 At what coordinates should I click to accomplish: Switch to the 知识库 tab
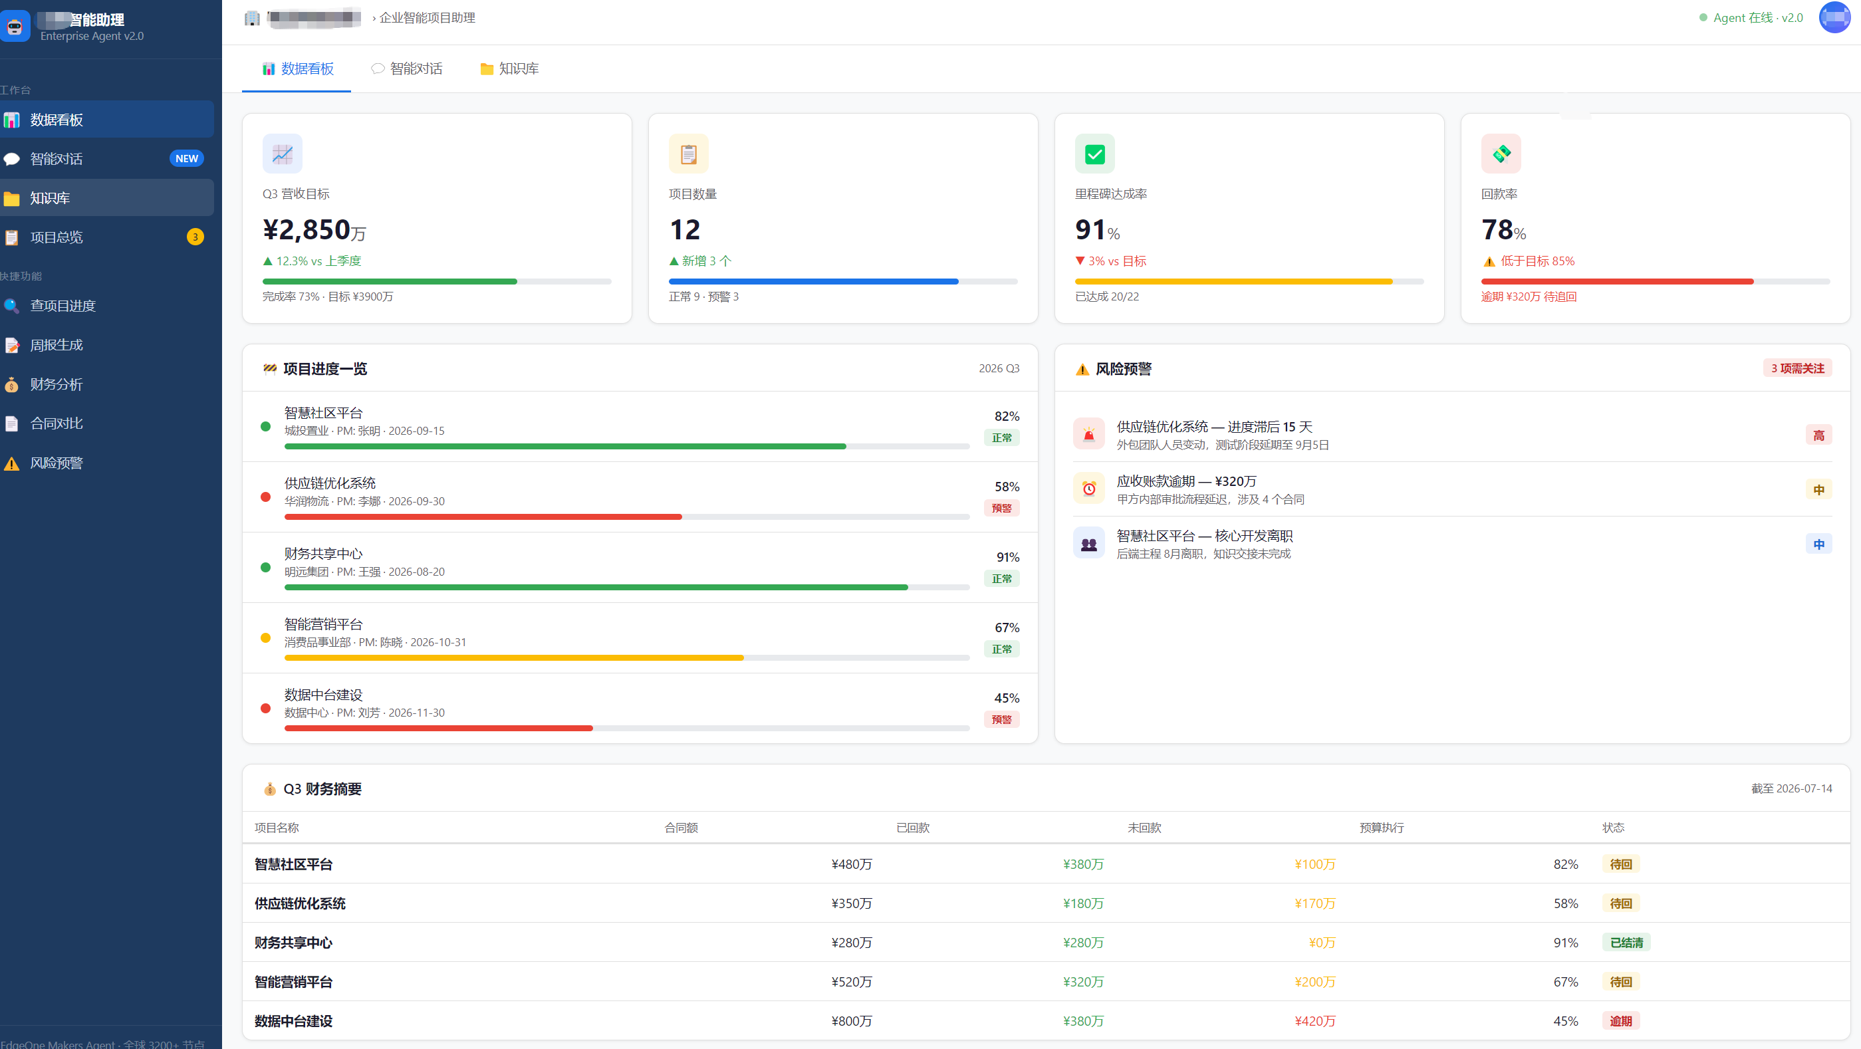click(x=509, y=68)
